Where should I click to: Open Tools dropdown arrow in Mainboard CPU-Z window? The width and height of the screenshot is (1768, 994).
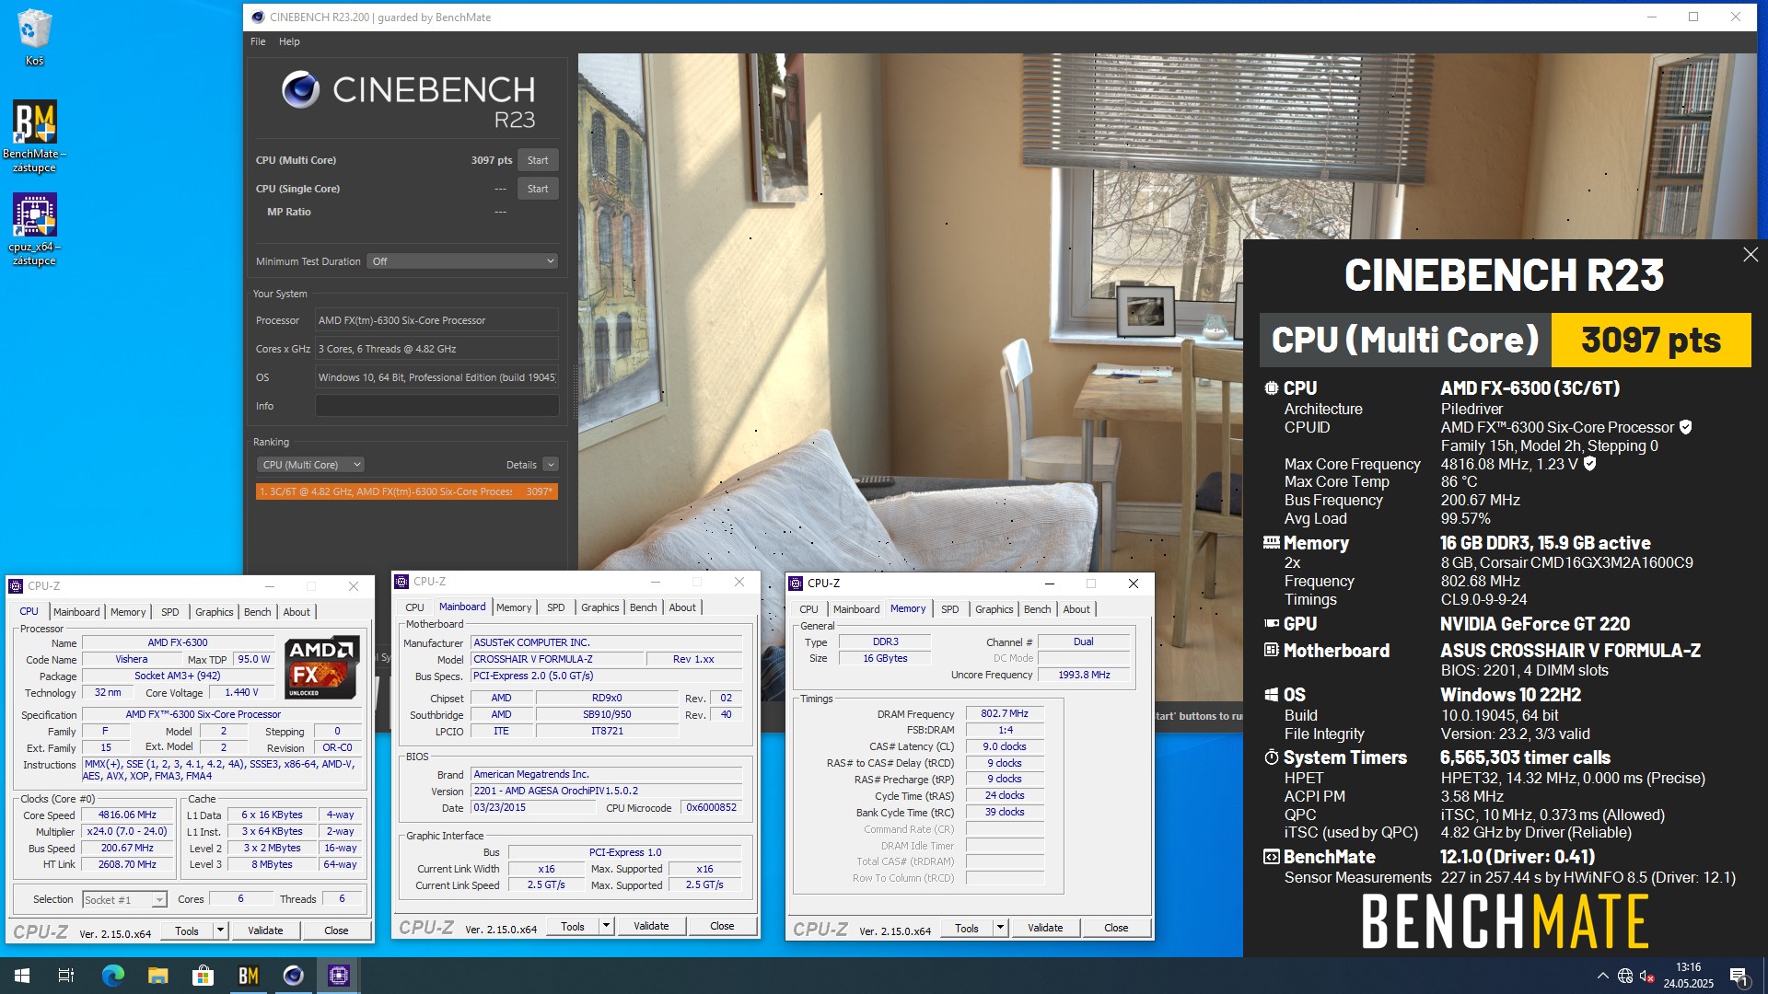pos(606,926)
